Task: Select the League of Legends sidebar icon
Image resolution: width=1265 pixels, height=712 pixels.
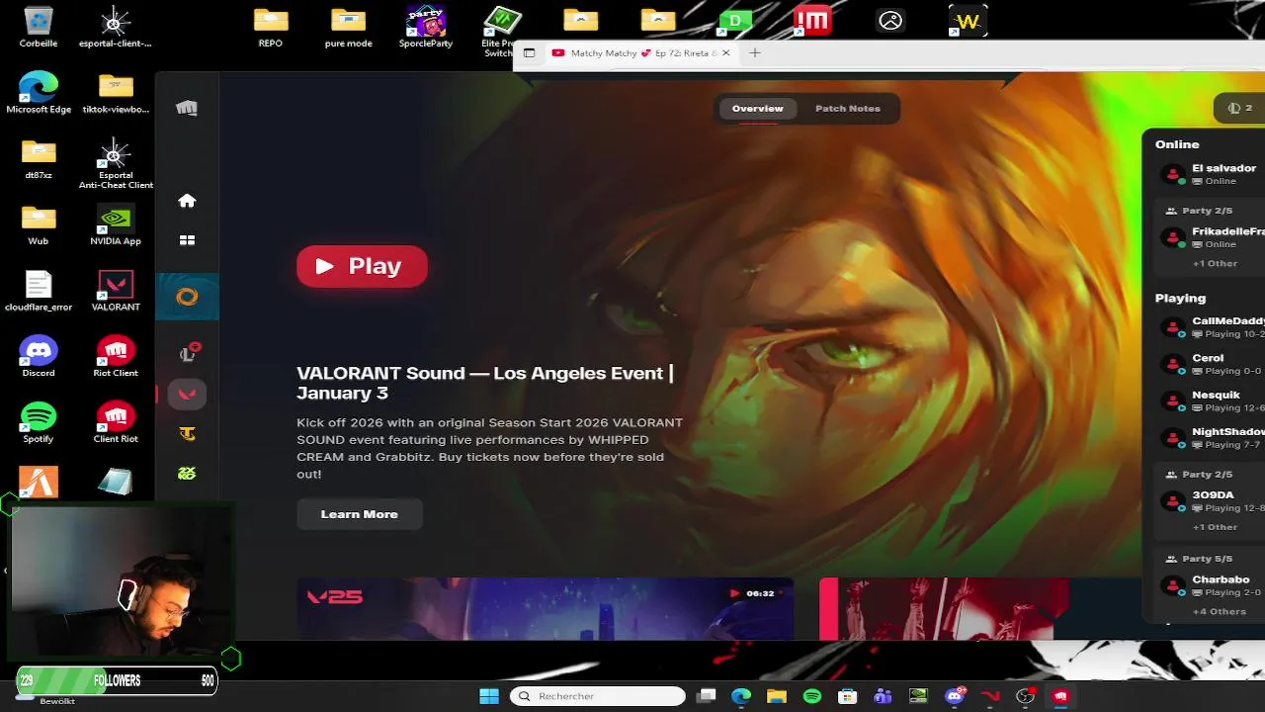Action: 188,353
